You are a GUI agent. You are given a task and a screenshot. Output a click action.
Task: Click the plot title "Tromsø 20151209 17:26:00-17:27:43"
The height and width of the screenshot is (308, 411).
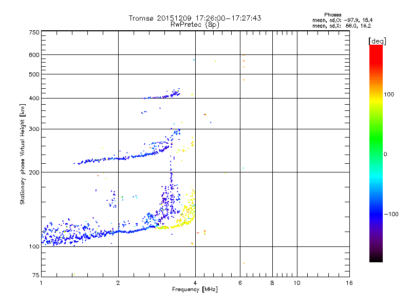195,18
